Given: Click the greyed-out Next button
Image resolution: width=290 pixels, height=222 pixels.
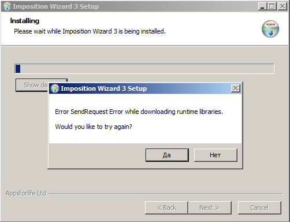Looking at the screenshot, I should 210,208.
